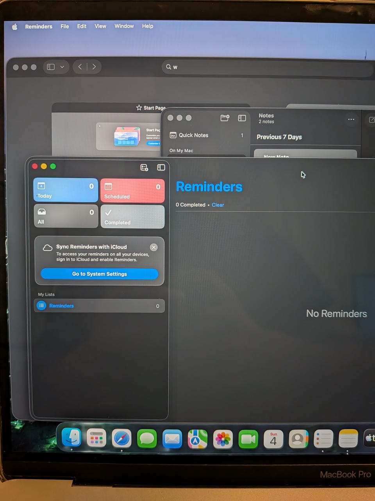Open the Edit menu

click(82, 26)
